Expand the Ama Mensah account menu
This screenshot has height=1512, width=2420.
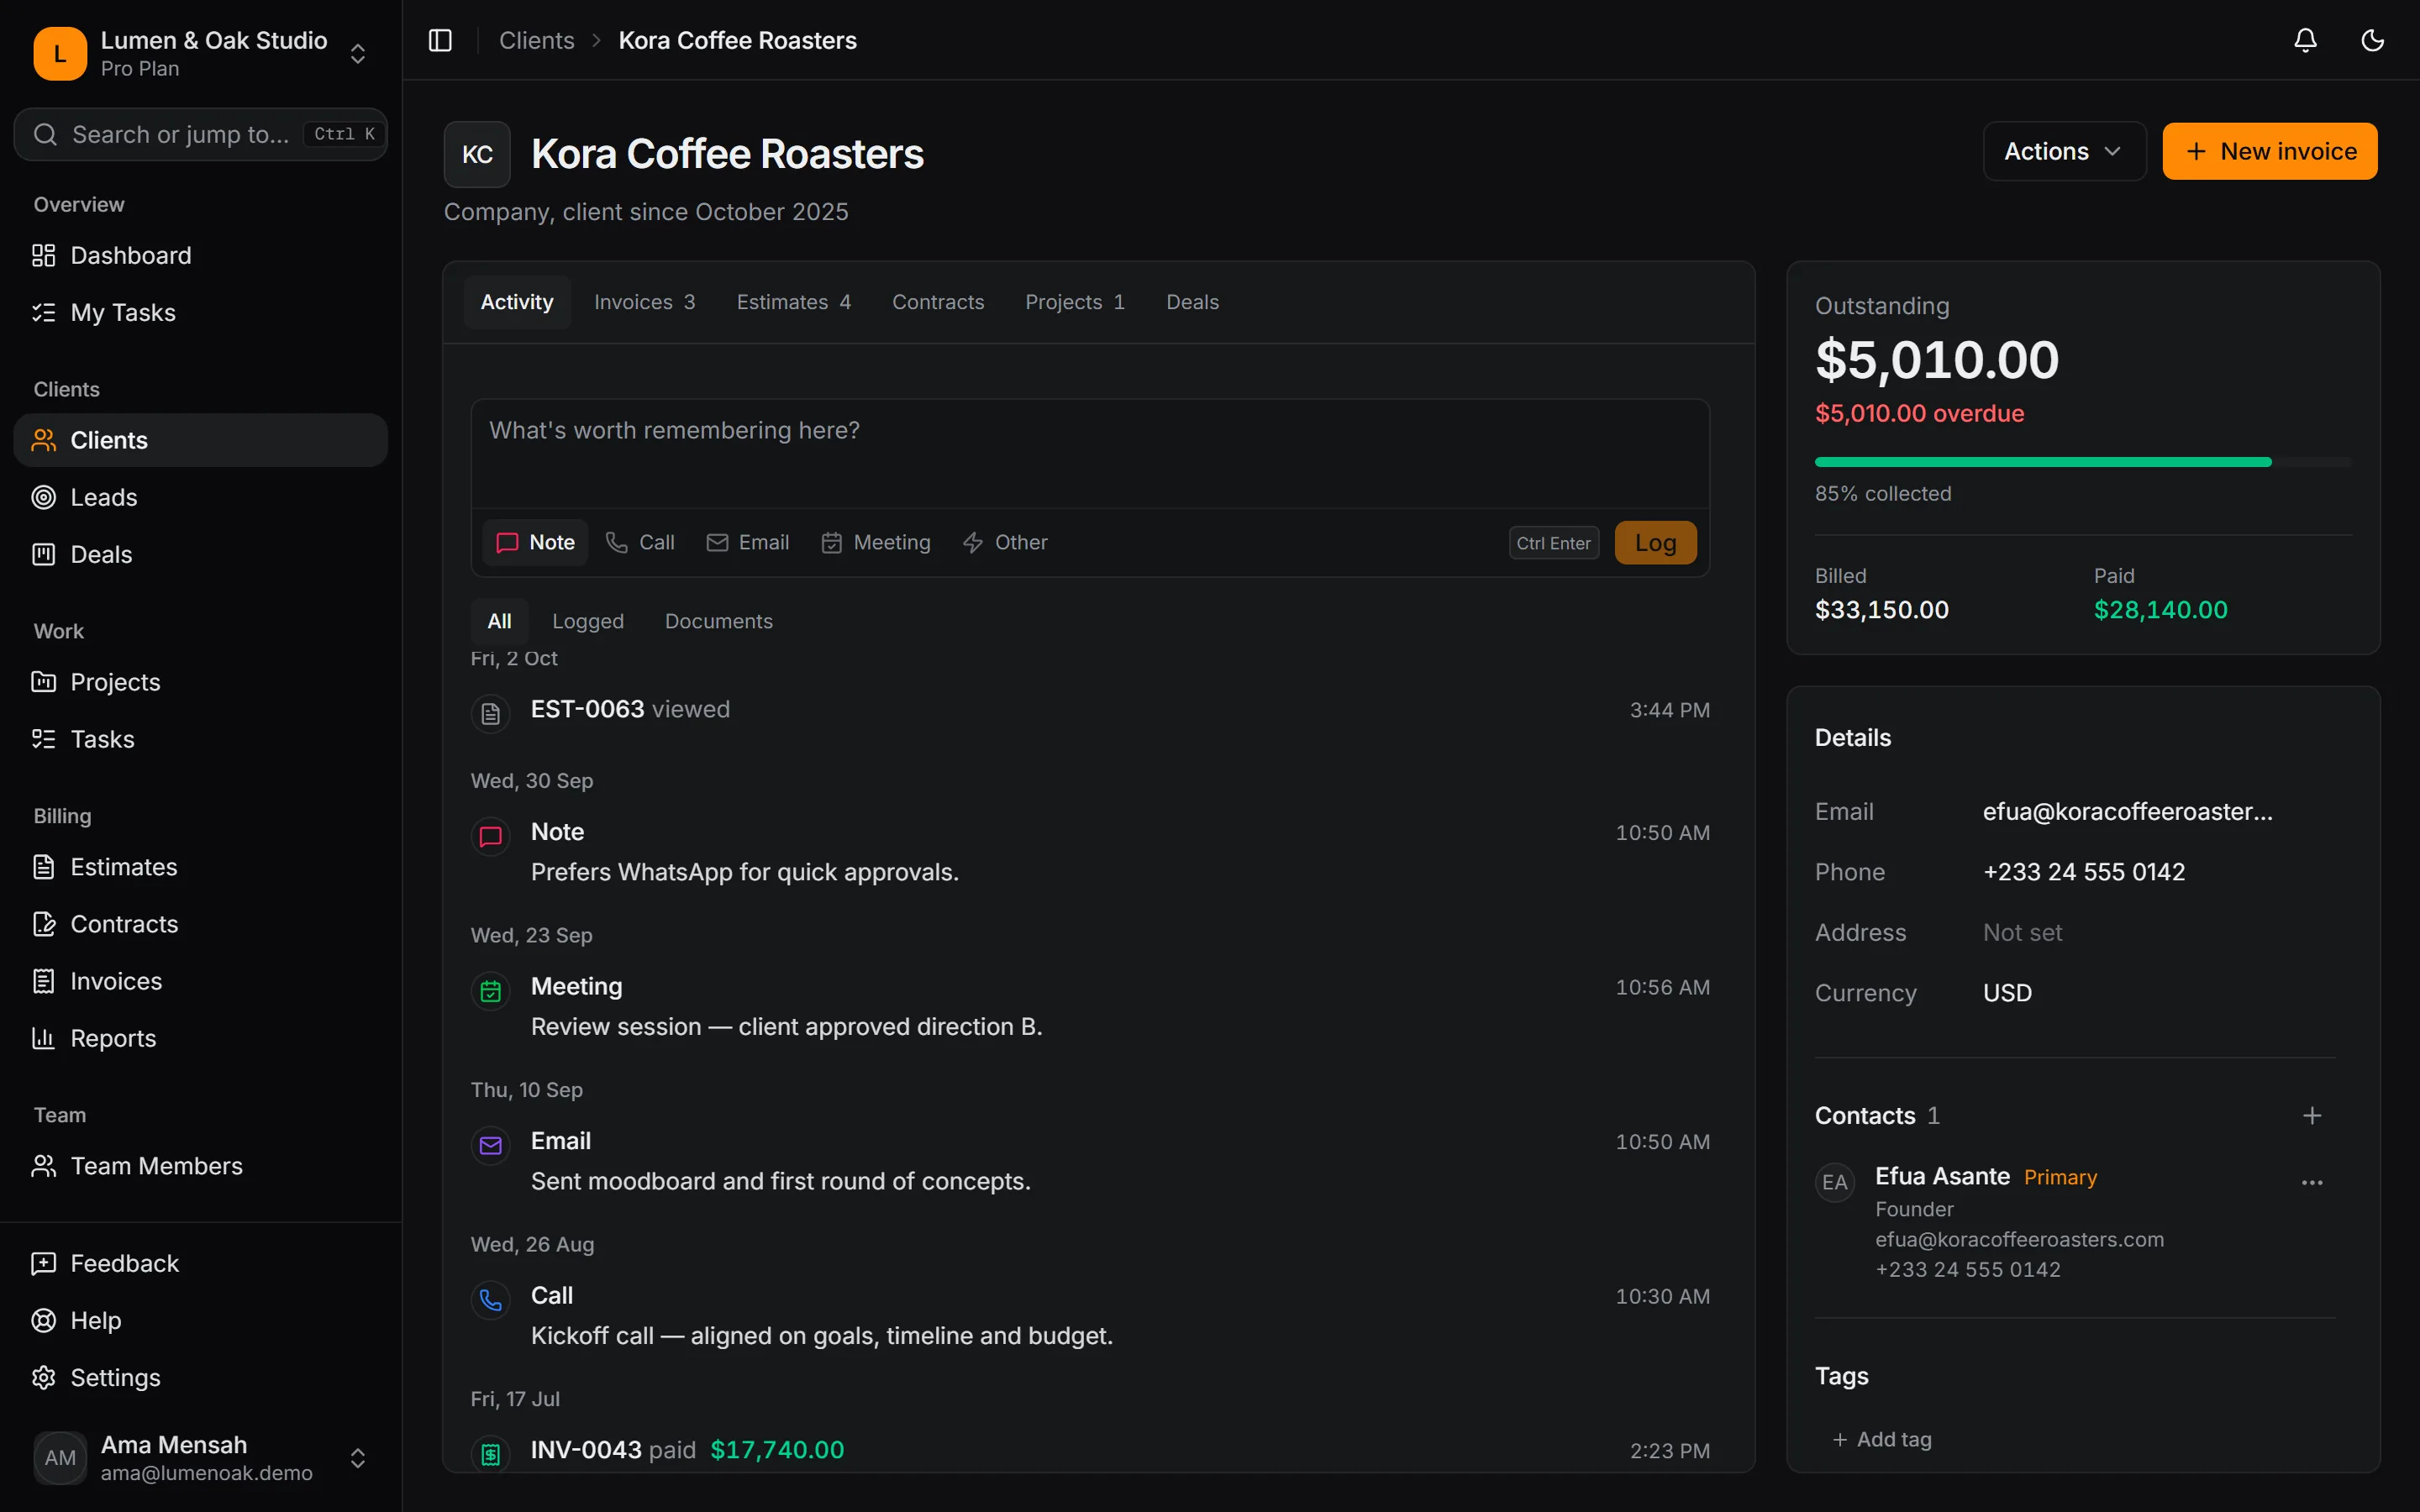[200, 1458]
